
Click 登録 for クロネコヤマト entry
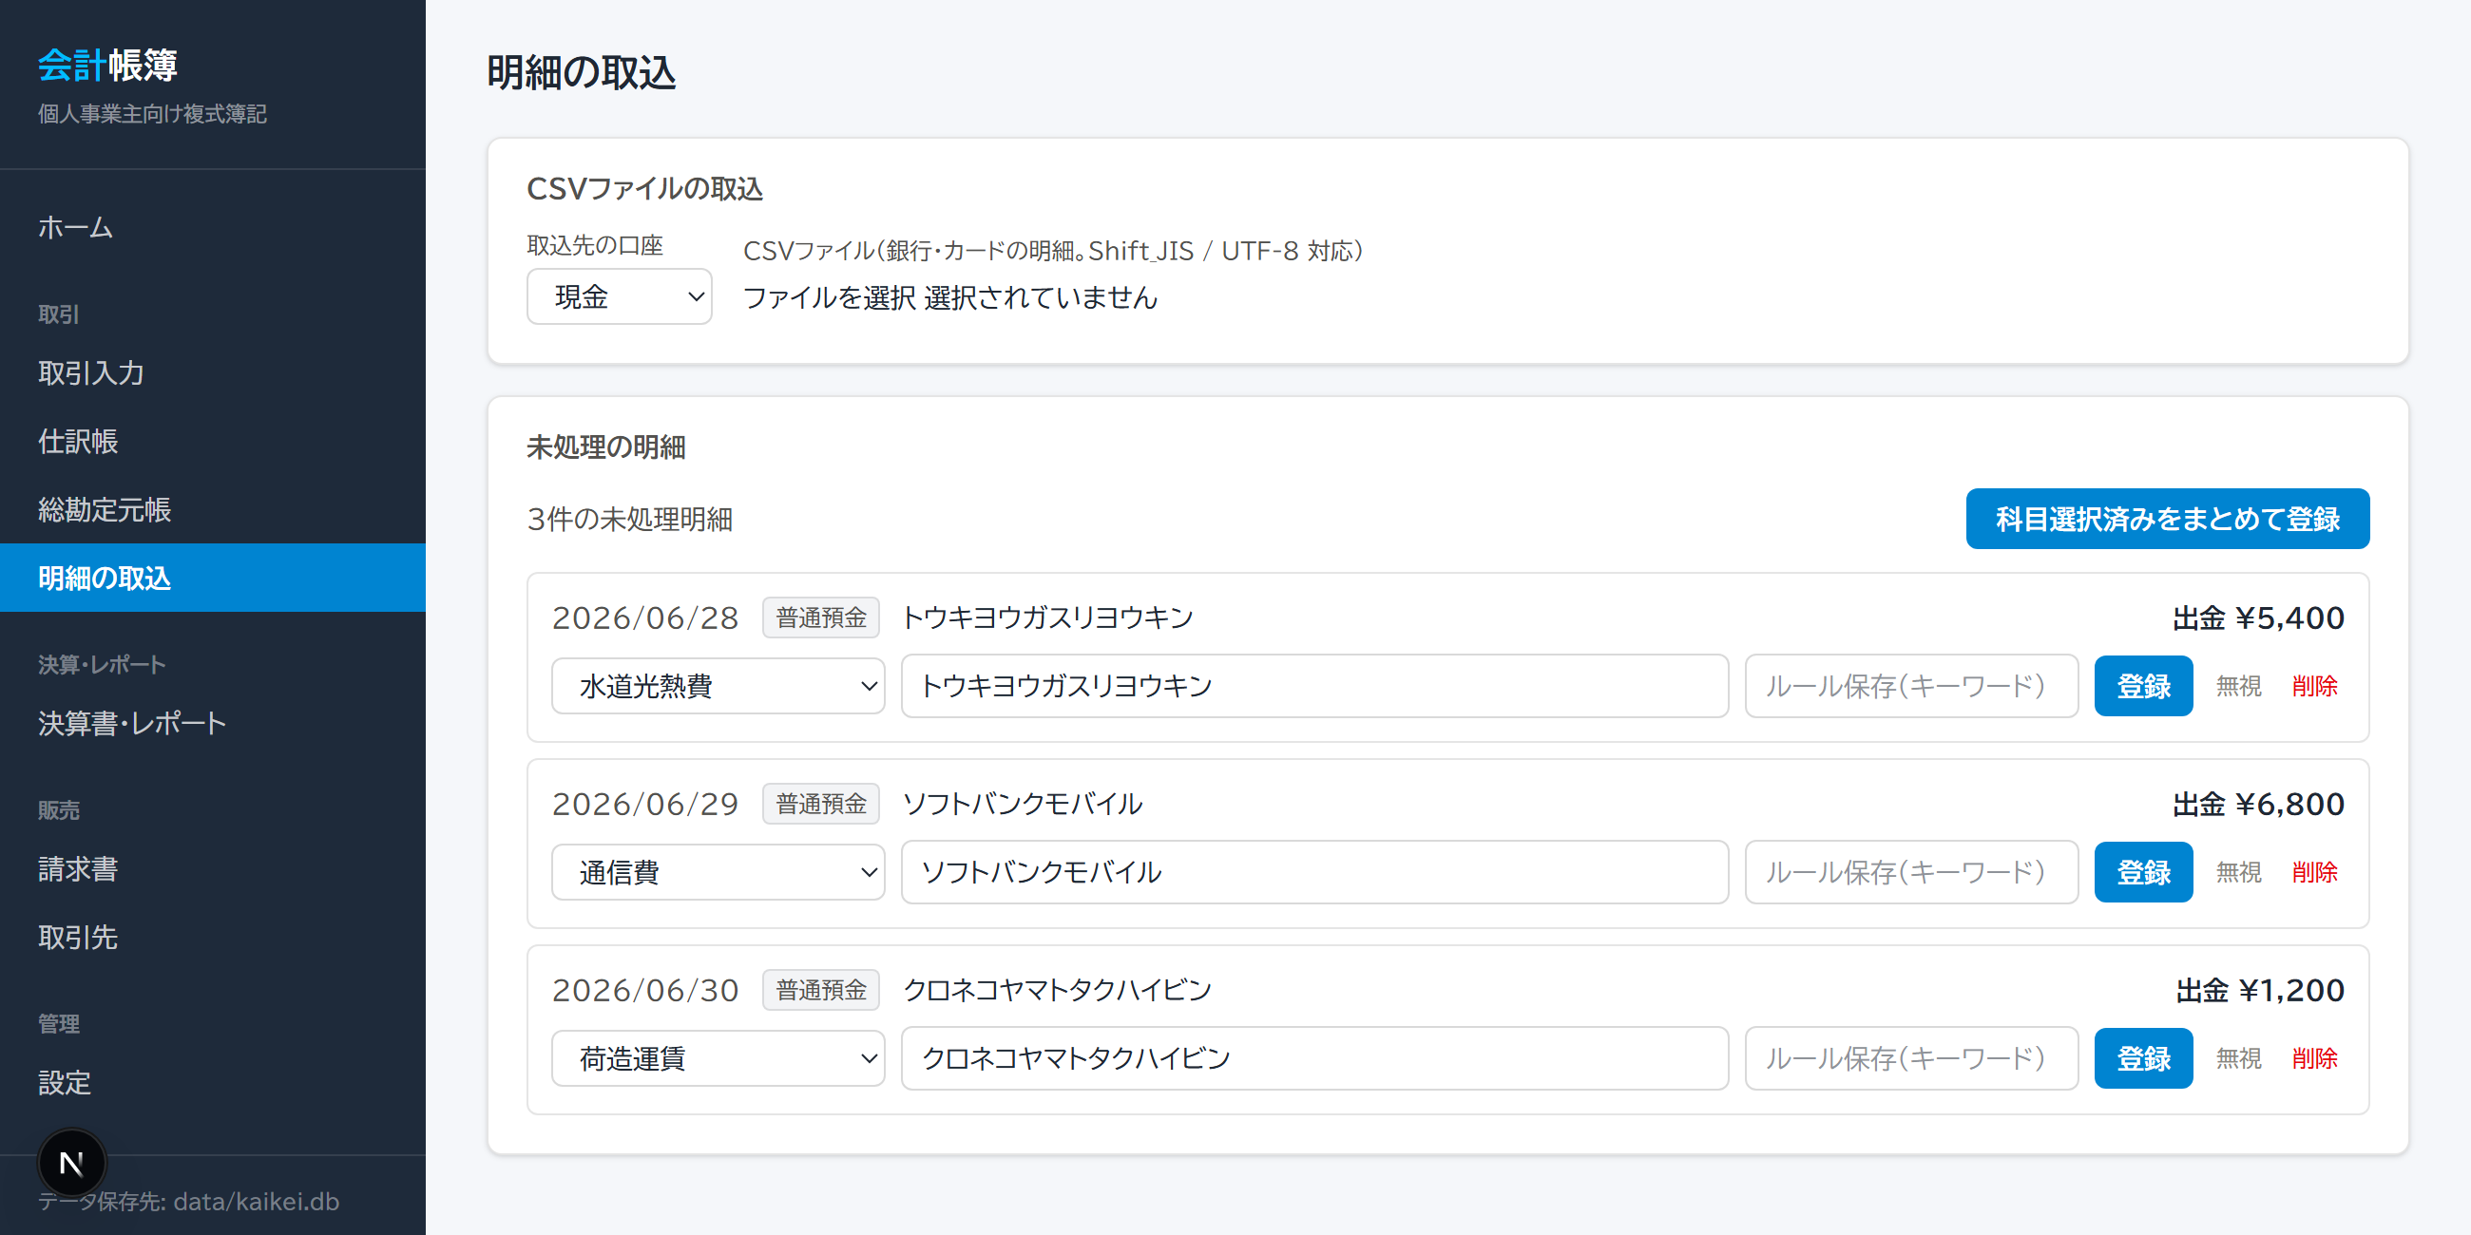(x=2144, y=1057)
